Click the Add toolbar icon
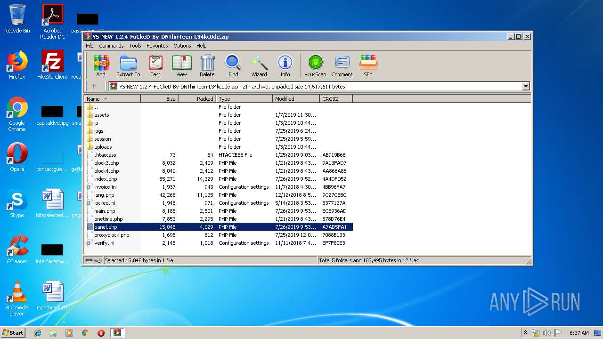The width and height of the screenshot is (603, 339). pyautogui.click(x=101, y=65)
